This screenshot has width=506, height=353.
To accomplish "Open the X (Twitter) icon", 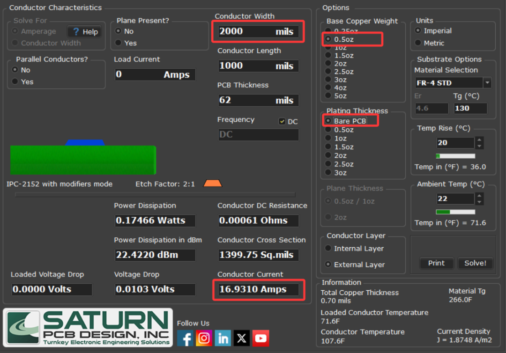I will [x=242, y=338].
